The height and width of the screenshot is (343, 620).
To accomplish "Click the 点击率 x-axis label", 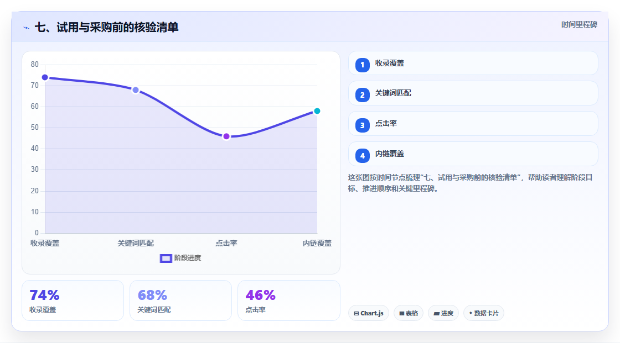I will (226, 243).
